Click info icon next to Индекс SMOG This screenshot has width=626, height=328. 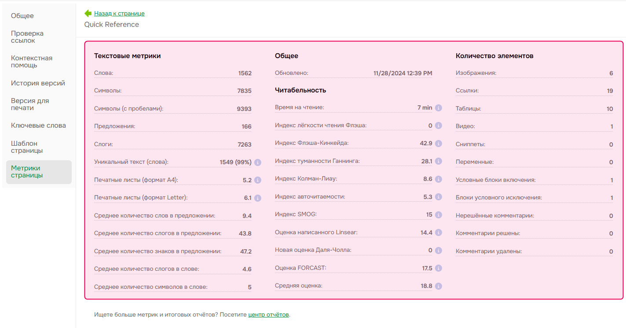tap(439, 214)
